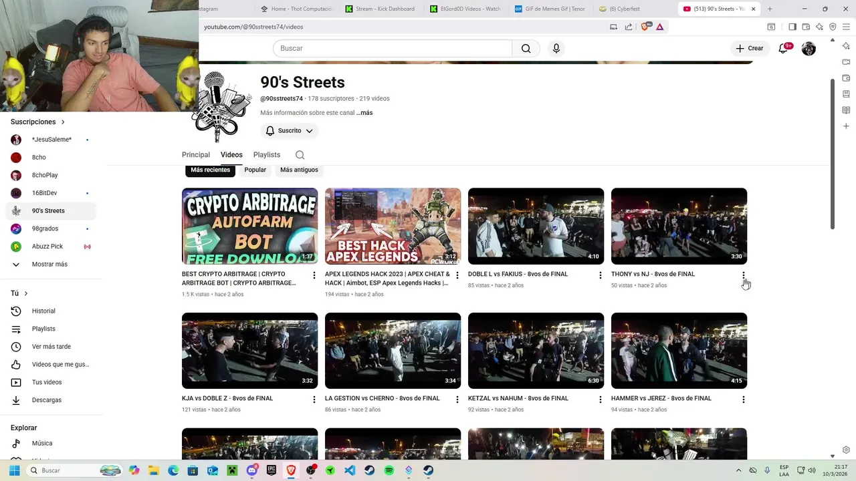Open YouTube notifications bell

click(783, 48)
